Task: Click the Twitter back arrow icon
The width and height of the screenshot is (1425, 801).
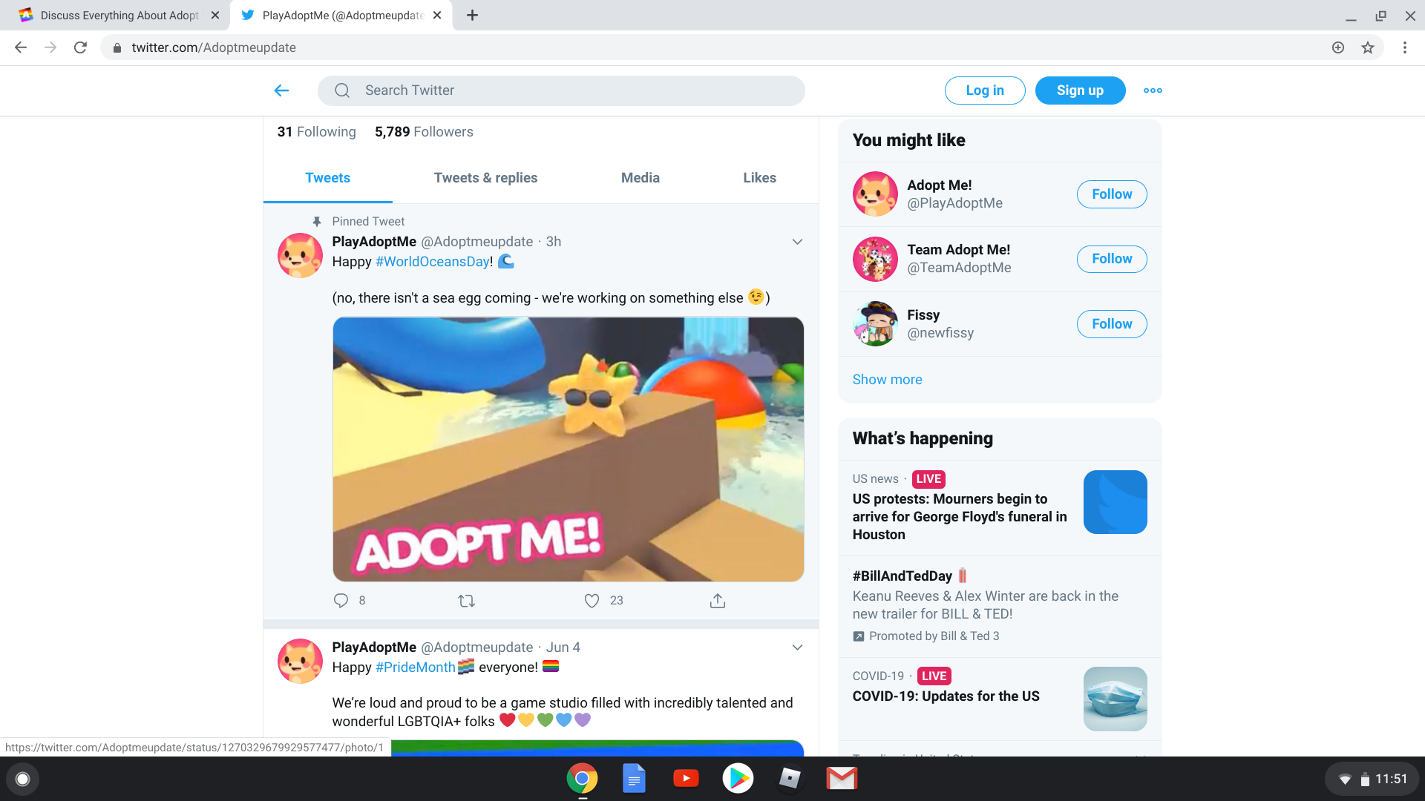Action: [x=281, y=90]
